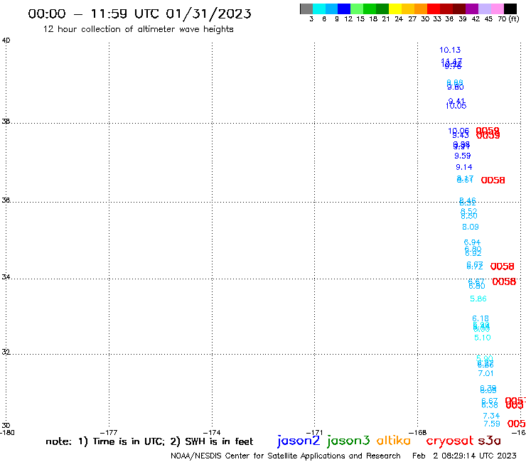
Task: Select the green 'jason3' satellite label
Action: [348, 441]
